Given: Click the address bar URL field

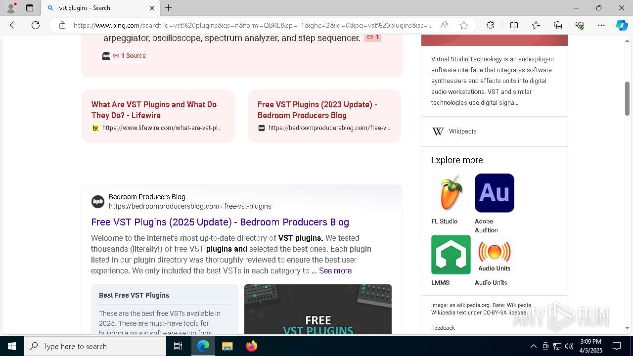Looking at the screenshot, I should point(253,25).
